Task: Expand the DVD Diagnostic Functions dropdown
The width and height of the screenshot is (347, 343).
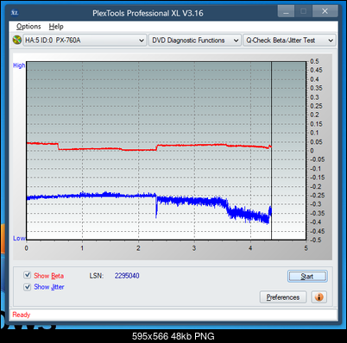Action: (195, 41)
